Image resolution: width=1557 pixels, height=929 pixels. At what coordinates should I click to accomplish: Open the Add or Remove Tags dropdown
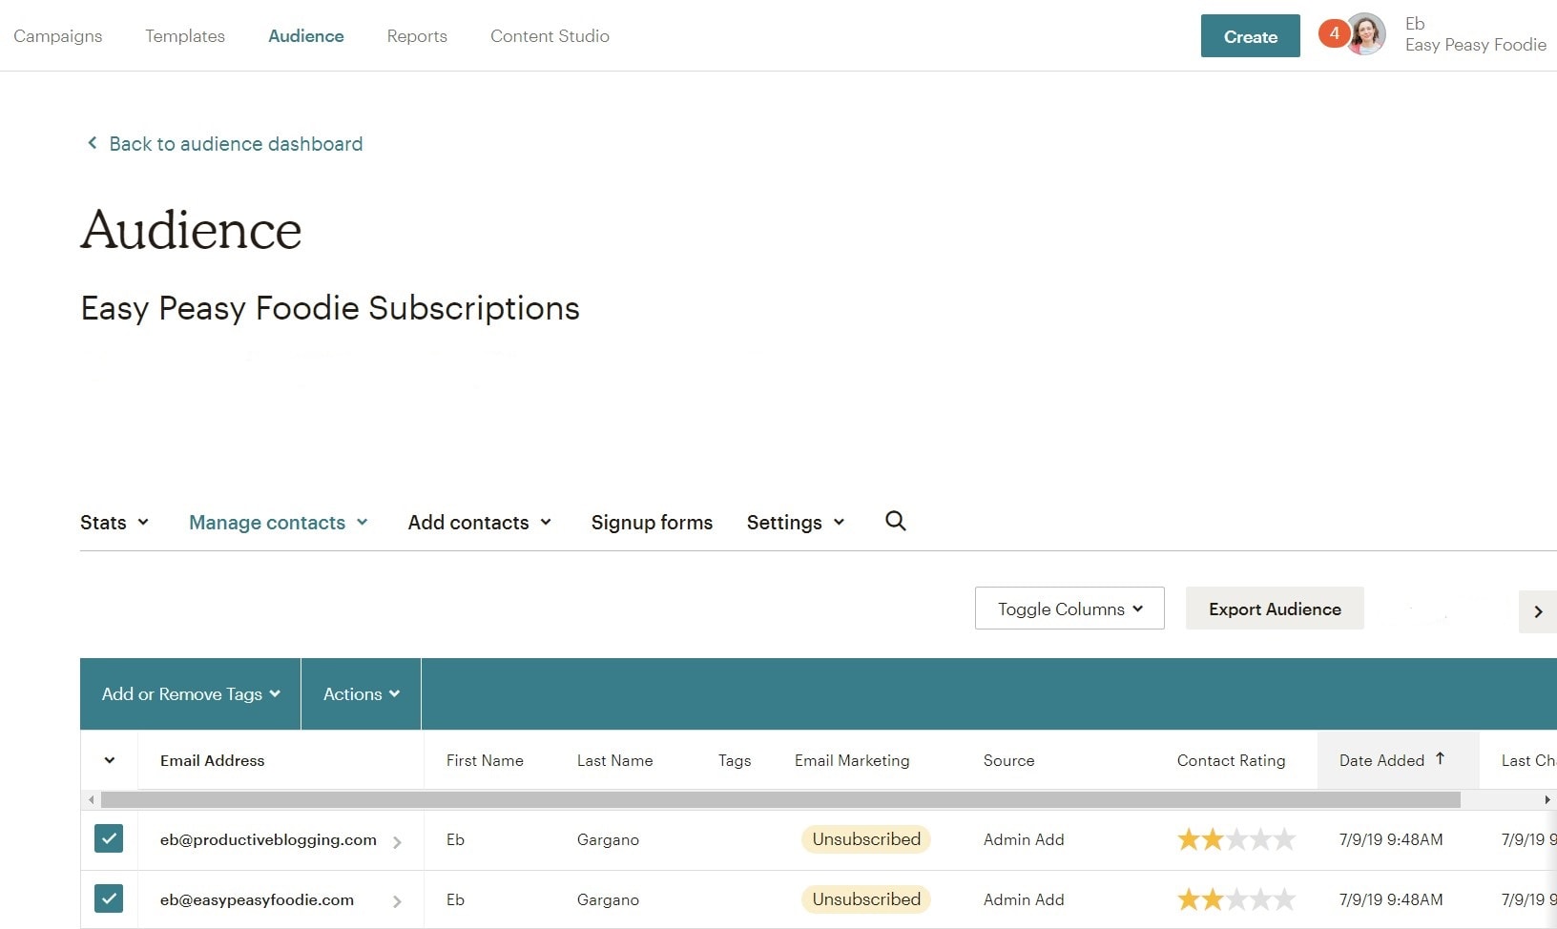pos(191,694)
